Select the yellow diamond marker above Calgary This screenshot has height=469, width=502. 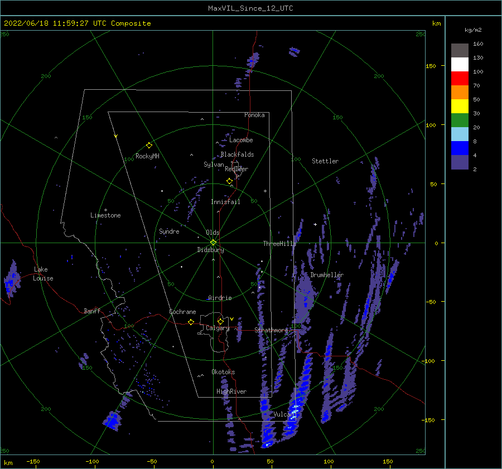pyautogui.click(x=220, y=321)
